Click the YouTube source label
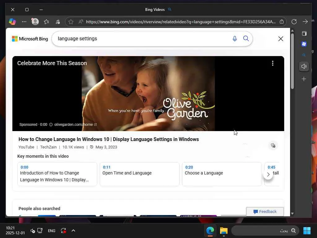Viewport: 317px width, 238px height. tap(26, 147)
